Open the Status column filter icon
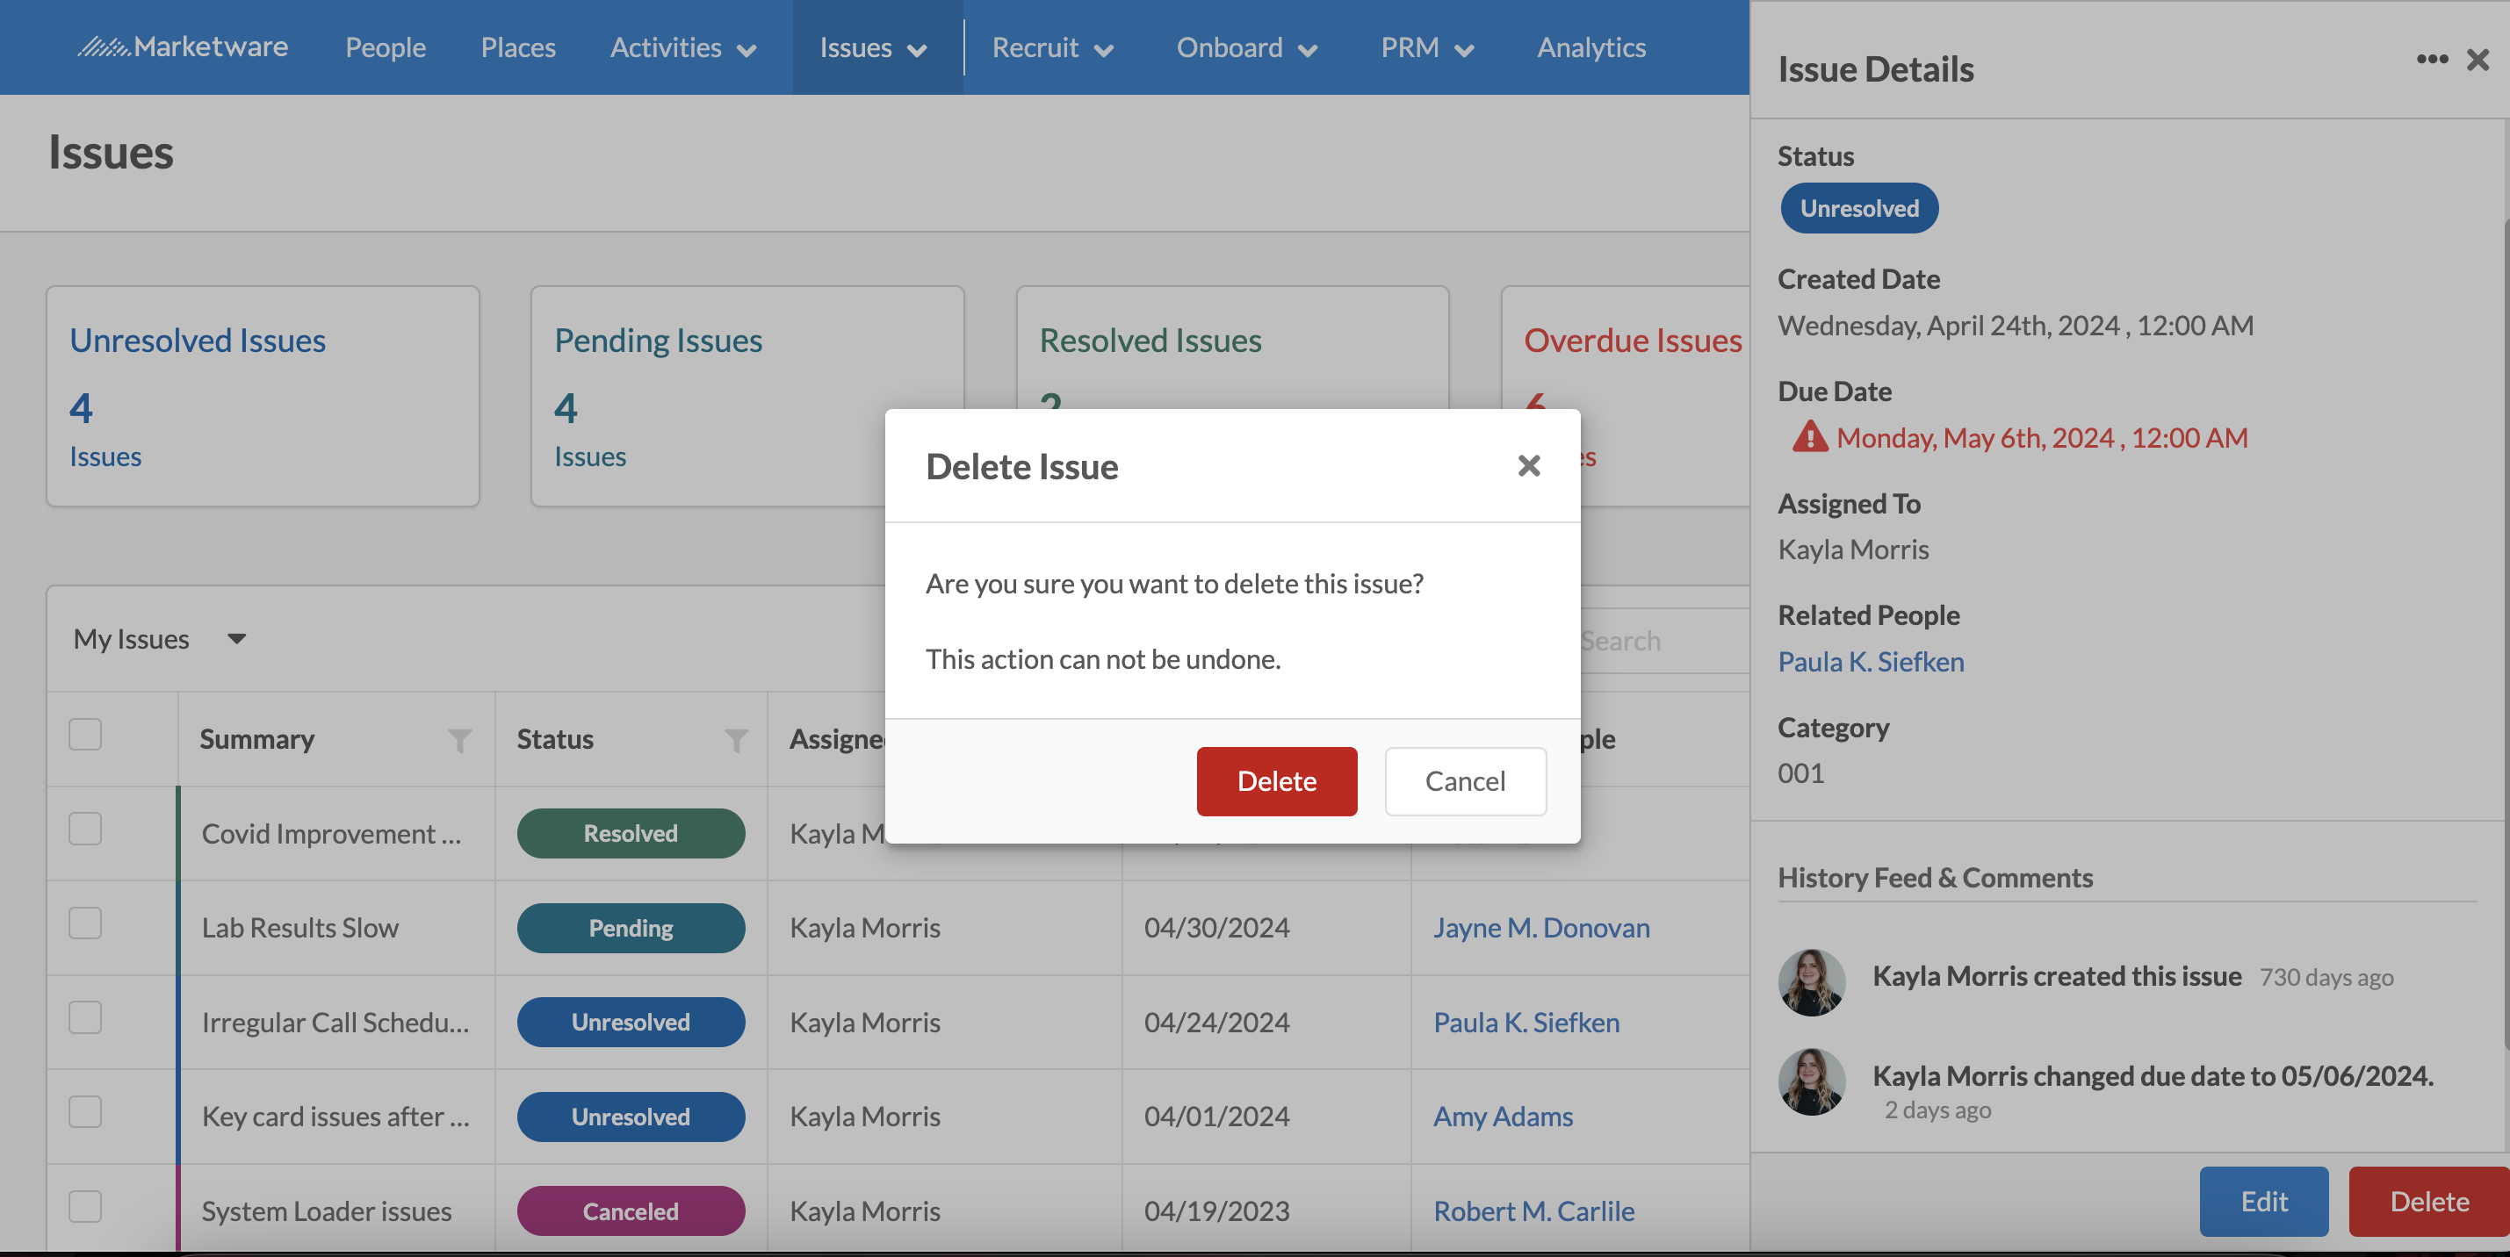The height and width of the screenshot is (1257, 2510). 737,740
